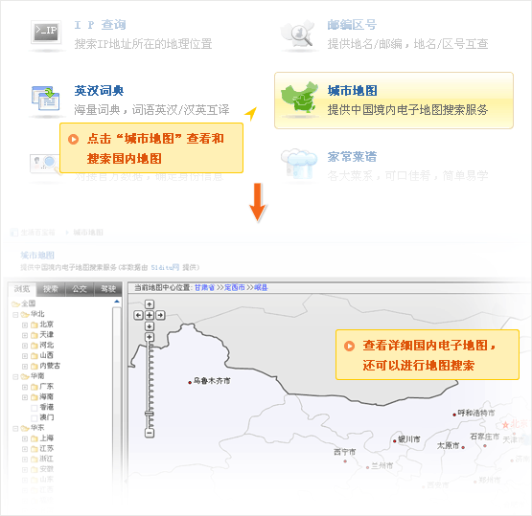Image resolution: width=532 pixels, height=516 pixels.
Task: Pan the map right with arrow button
Action: 160,315
